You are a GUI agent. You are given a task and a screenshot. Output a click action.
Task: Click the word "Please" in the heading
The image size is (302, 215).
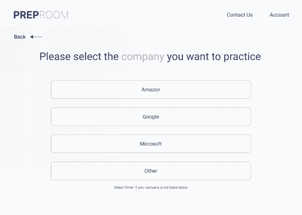click(x=55, y=56)
